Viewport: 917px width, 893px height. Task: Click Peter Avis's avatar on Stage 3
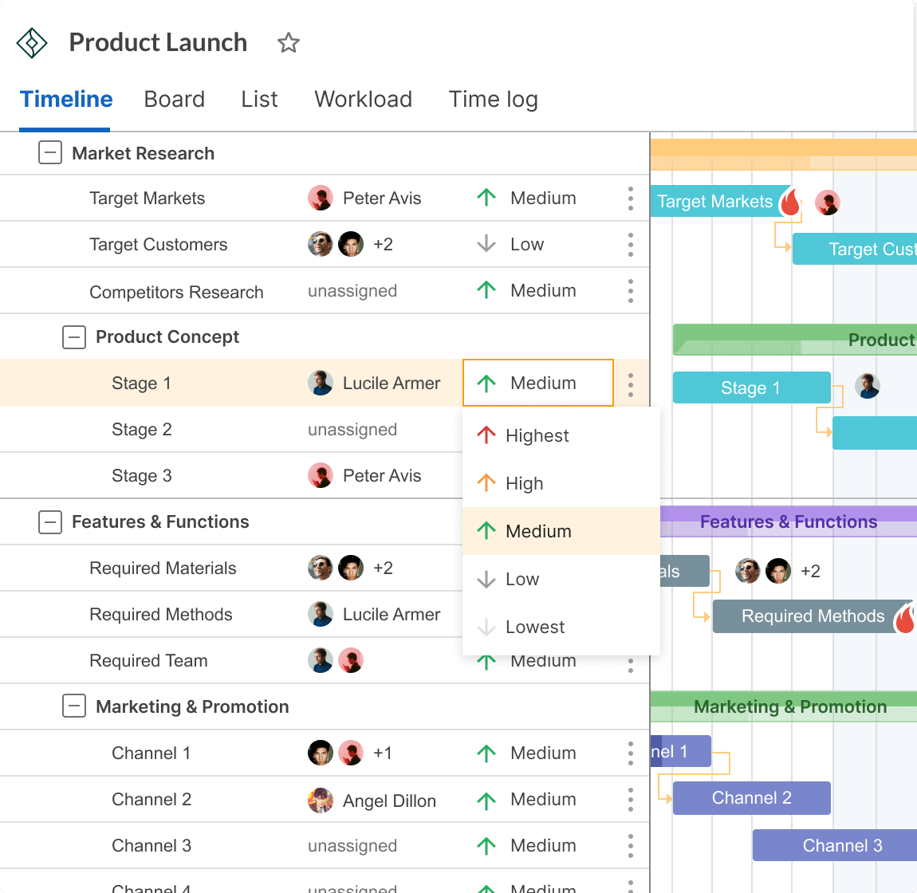320,475
